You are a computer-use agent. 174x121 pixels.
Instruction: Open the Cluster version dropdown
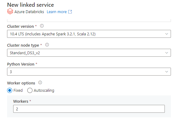coord(89,34)
